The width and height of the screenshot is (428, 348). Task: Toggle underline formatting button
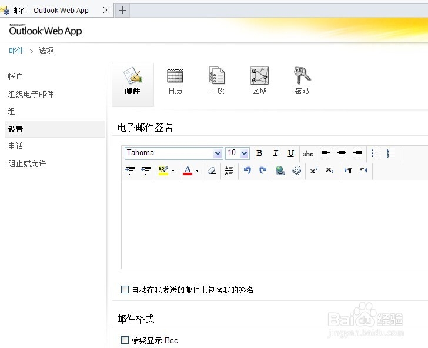pos(290,153)
